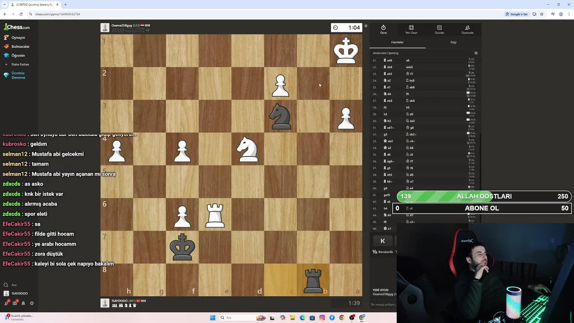This screenshot has height=323, width=574.
Task: Click the opponent clock showing 1:04
Action: 346,28
